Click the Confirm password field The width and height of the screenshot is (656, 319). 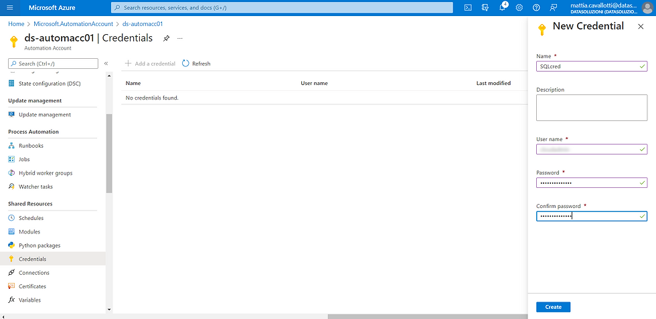(x=592, y=216)
